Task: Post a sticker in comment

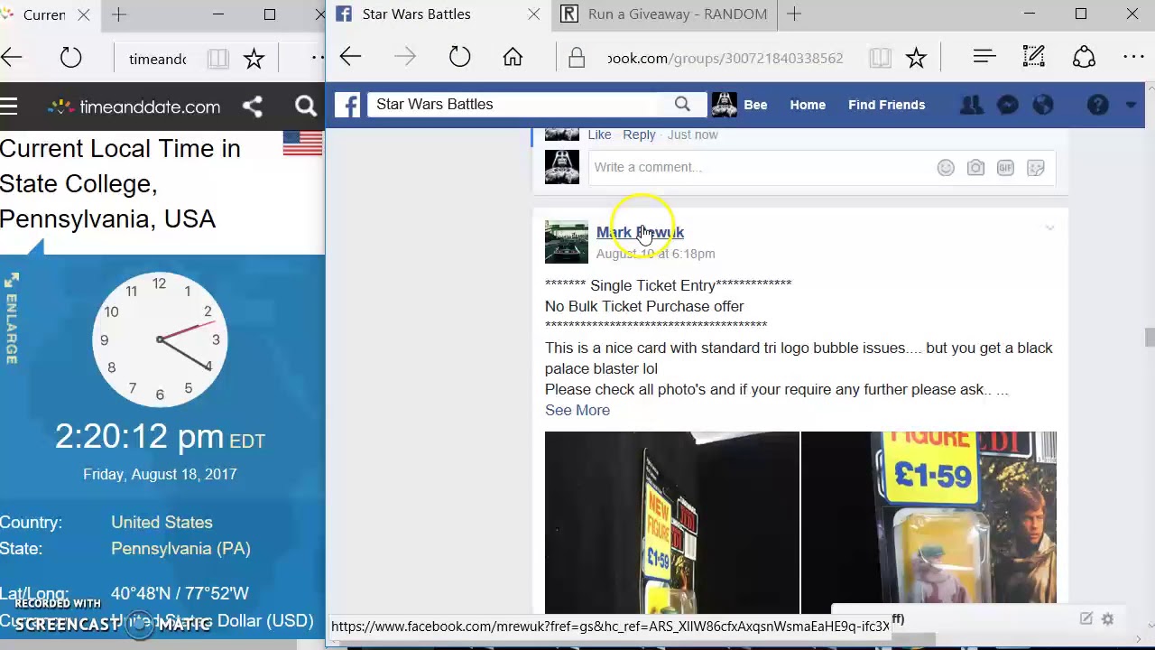Action: 1036,168
